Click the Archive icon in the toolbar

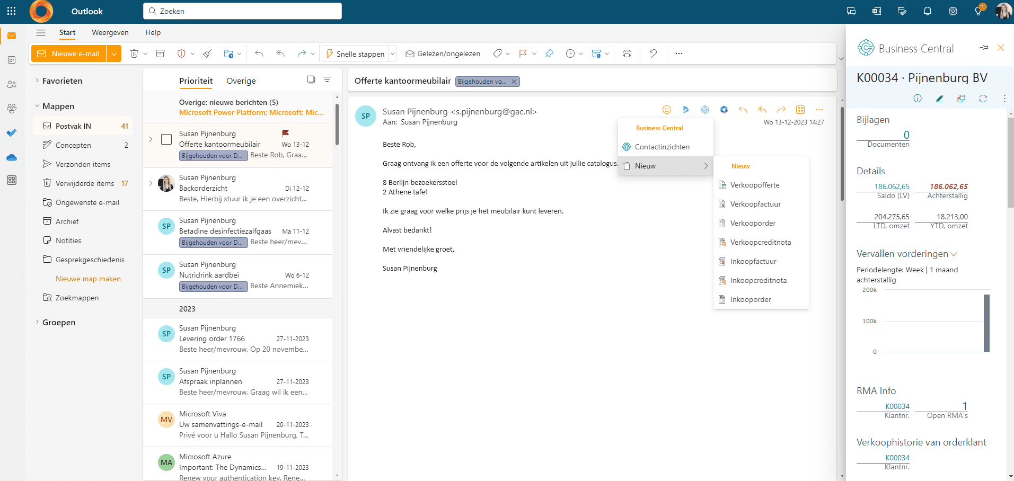pyautogui.click(x=160, y=54)
